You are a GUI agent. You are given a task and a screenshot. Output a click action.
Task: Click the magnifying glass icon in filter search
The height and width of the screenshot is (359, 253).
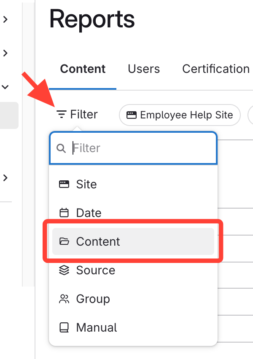tap(62, 148)
